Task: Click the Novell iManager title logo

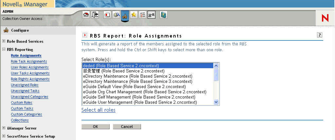Action: click(x=25, y=4)
